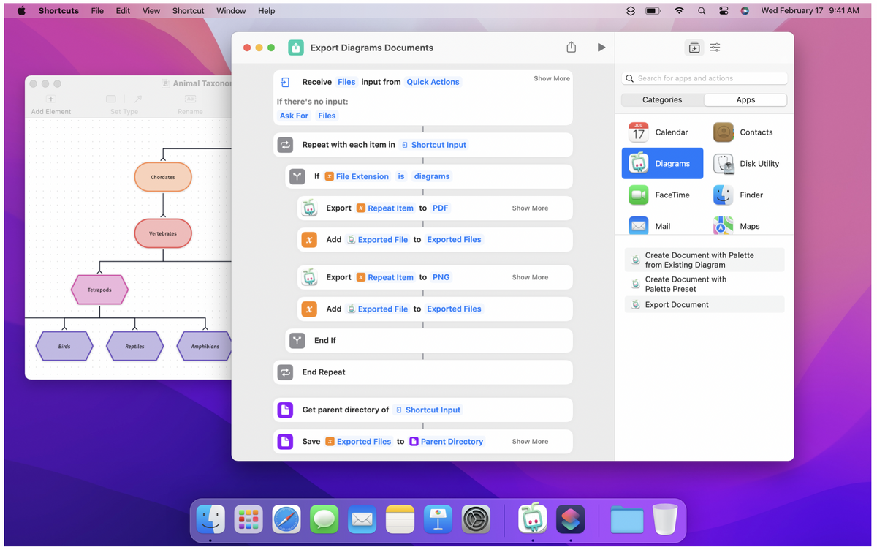This screenshot has width=877, height=550.
Task: Select the Mail app in Apps list
Action: coord(650,226)
